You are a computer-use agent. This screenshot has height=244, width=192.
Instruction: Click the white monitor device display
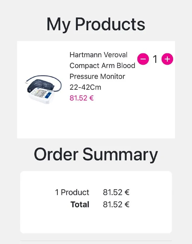pos(43,95)
